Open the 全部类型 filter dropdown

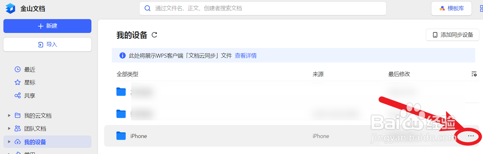tap(127, 74)
